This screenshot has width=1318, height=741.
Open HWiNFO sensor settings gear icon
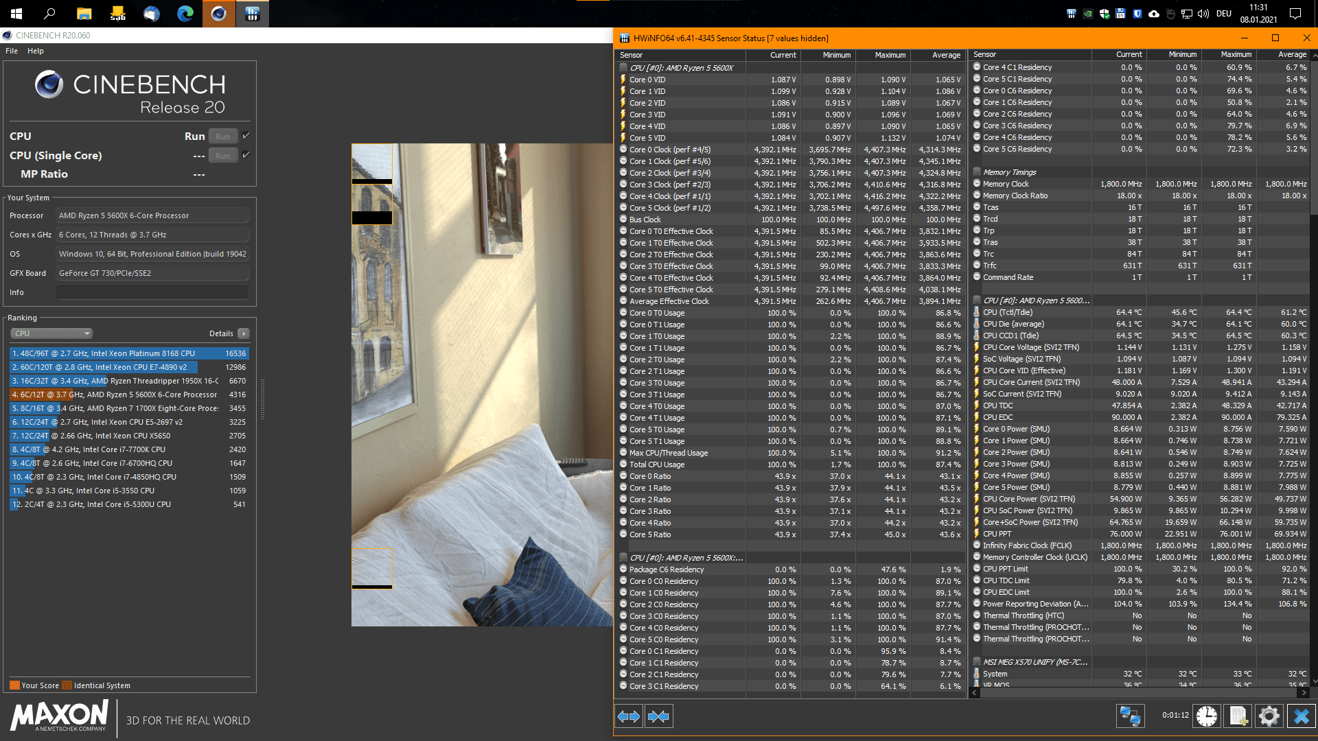[x=1269, y=716]
